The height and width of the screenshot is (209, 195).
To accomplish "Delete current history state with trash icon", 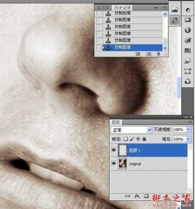I will click(158, 54).
